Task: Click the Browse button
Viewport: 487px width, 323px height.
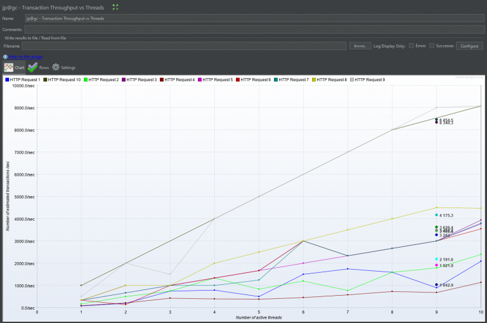Action: pos(360,46)
